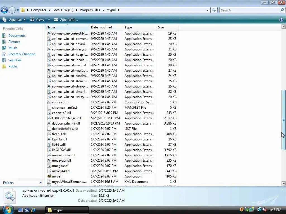Image resolution: width=286 pixels, height=214 pixels.
Task: Select mozglue.dll in the file list
Action: point(61,166)
